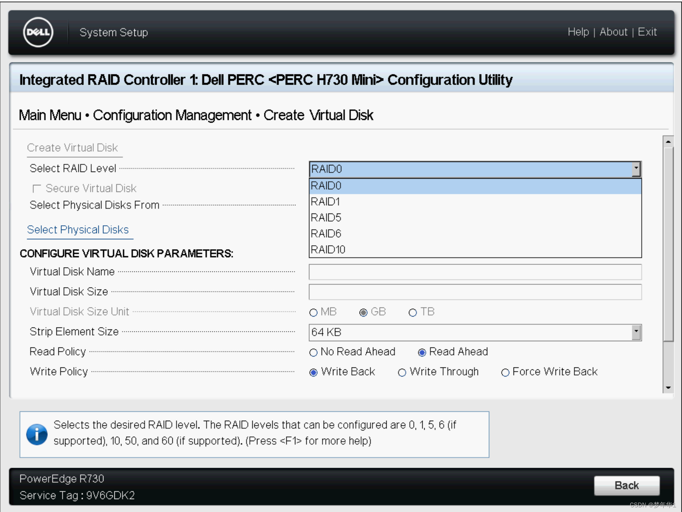Click the vertical scrollbar thumb

tap(668, 244)
